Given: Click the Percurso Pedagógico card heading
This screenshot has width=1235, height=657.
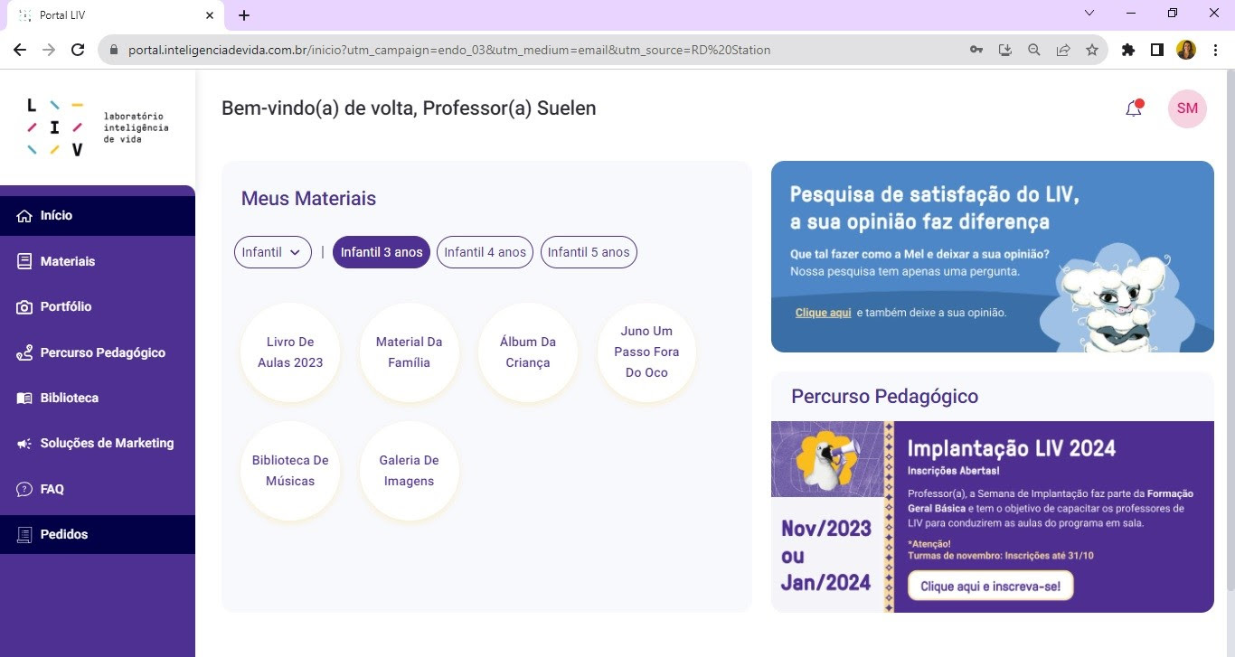Looking at the screenshot, I should click(884, 397).
